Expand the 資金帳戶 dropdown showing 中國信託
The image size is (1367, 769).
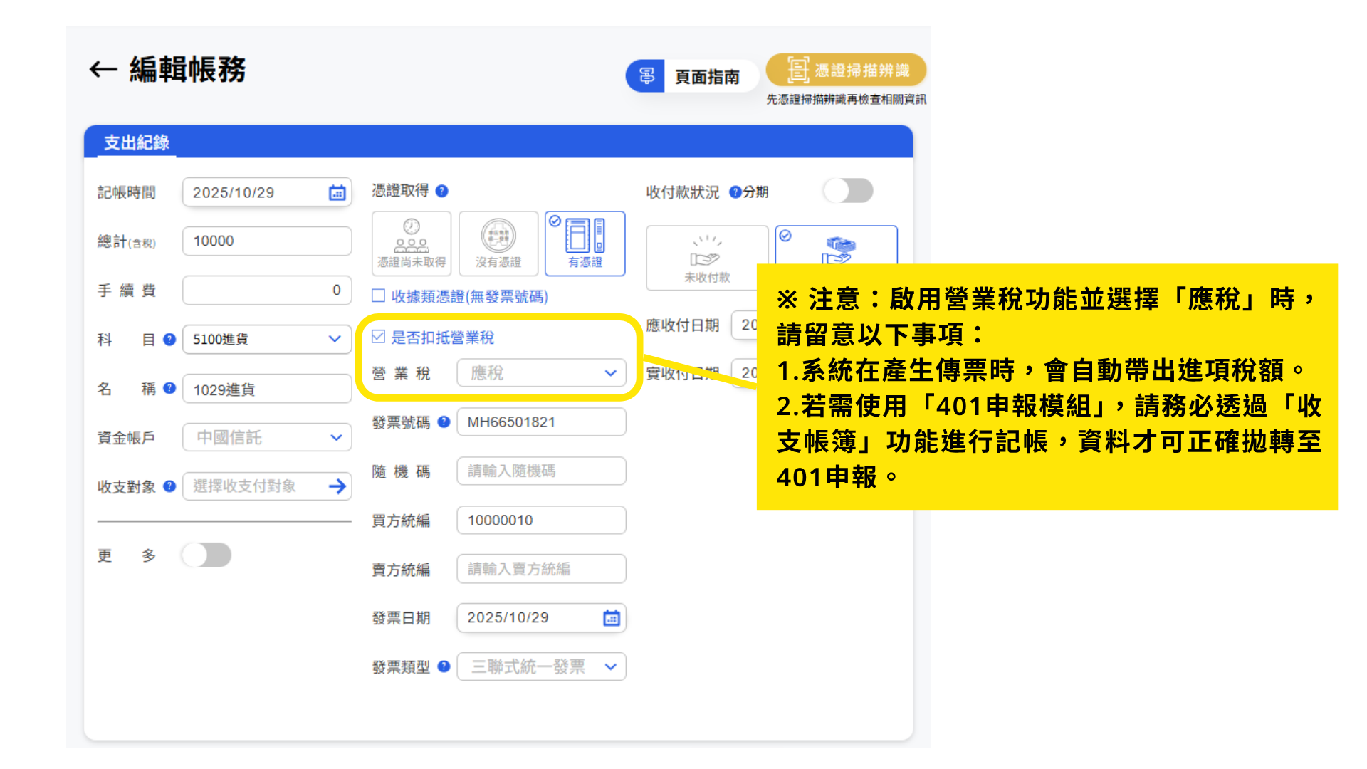pos(267,437)
